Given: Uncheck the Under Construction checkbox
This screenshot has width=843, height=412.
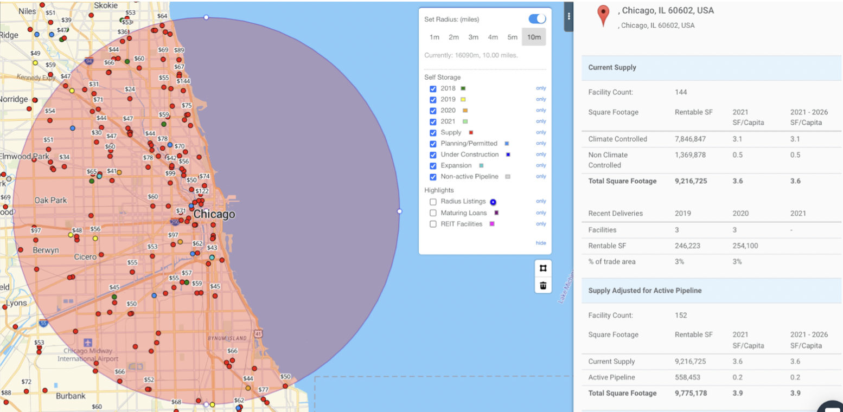Looking at the screenshot, I should 433,155.
